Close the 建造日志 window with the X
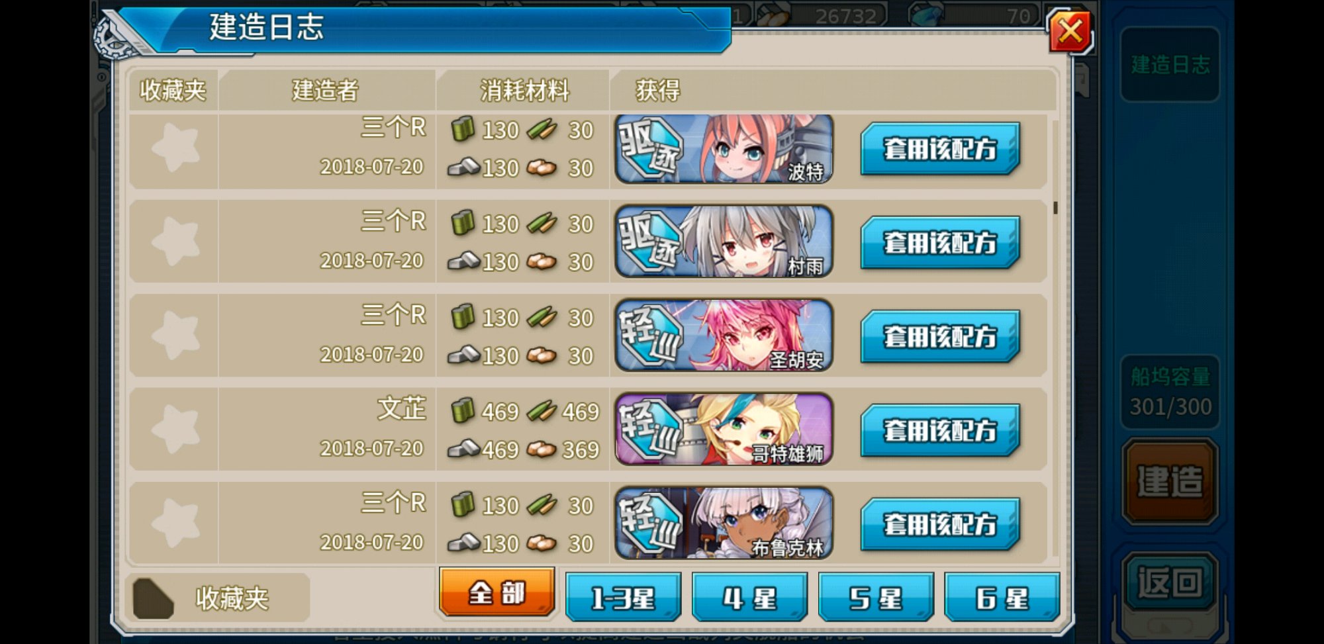Screen dimensions: 1324x644 click(1070, 31)
